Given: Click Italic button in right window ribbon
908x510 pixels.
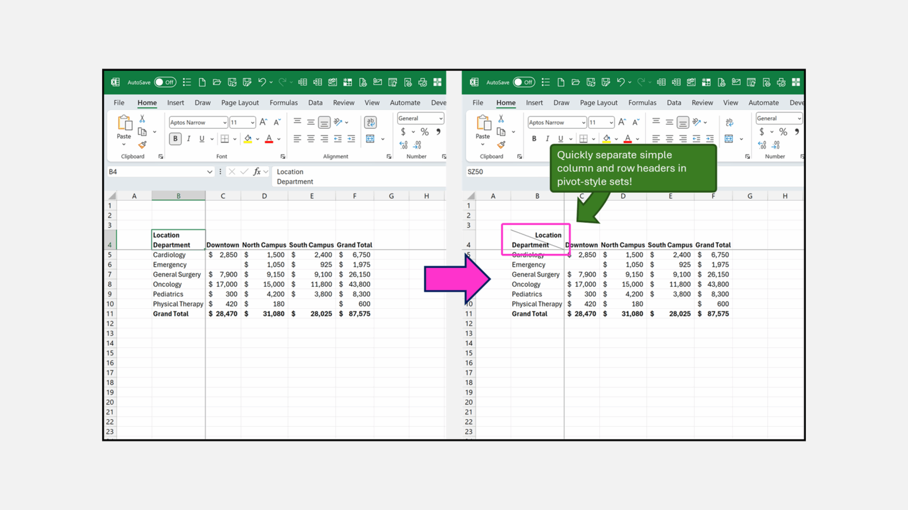Looking at the screenshot, I should click(547, 139).
